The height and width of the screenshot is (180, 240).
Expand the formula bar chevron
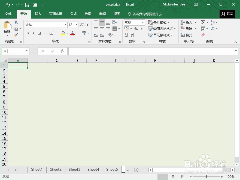point(236,51)
